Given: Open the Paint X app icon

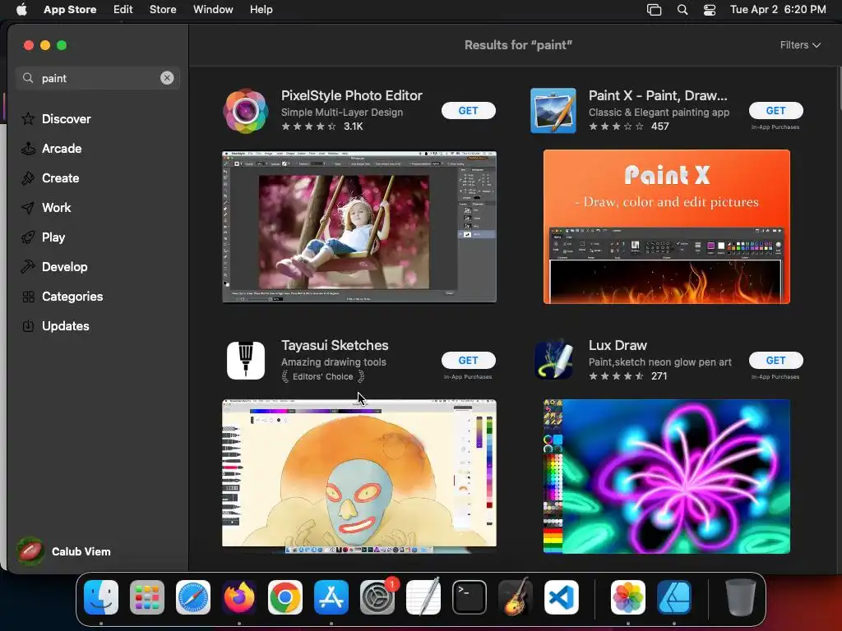Looking at the screenshot, I should pos(553,111).
